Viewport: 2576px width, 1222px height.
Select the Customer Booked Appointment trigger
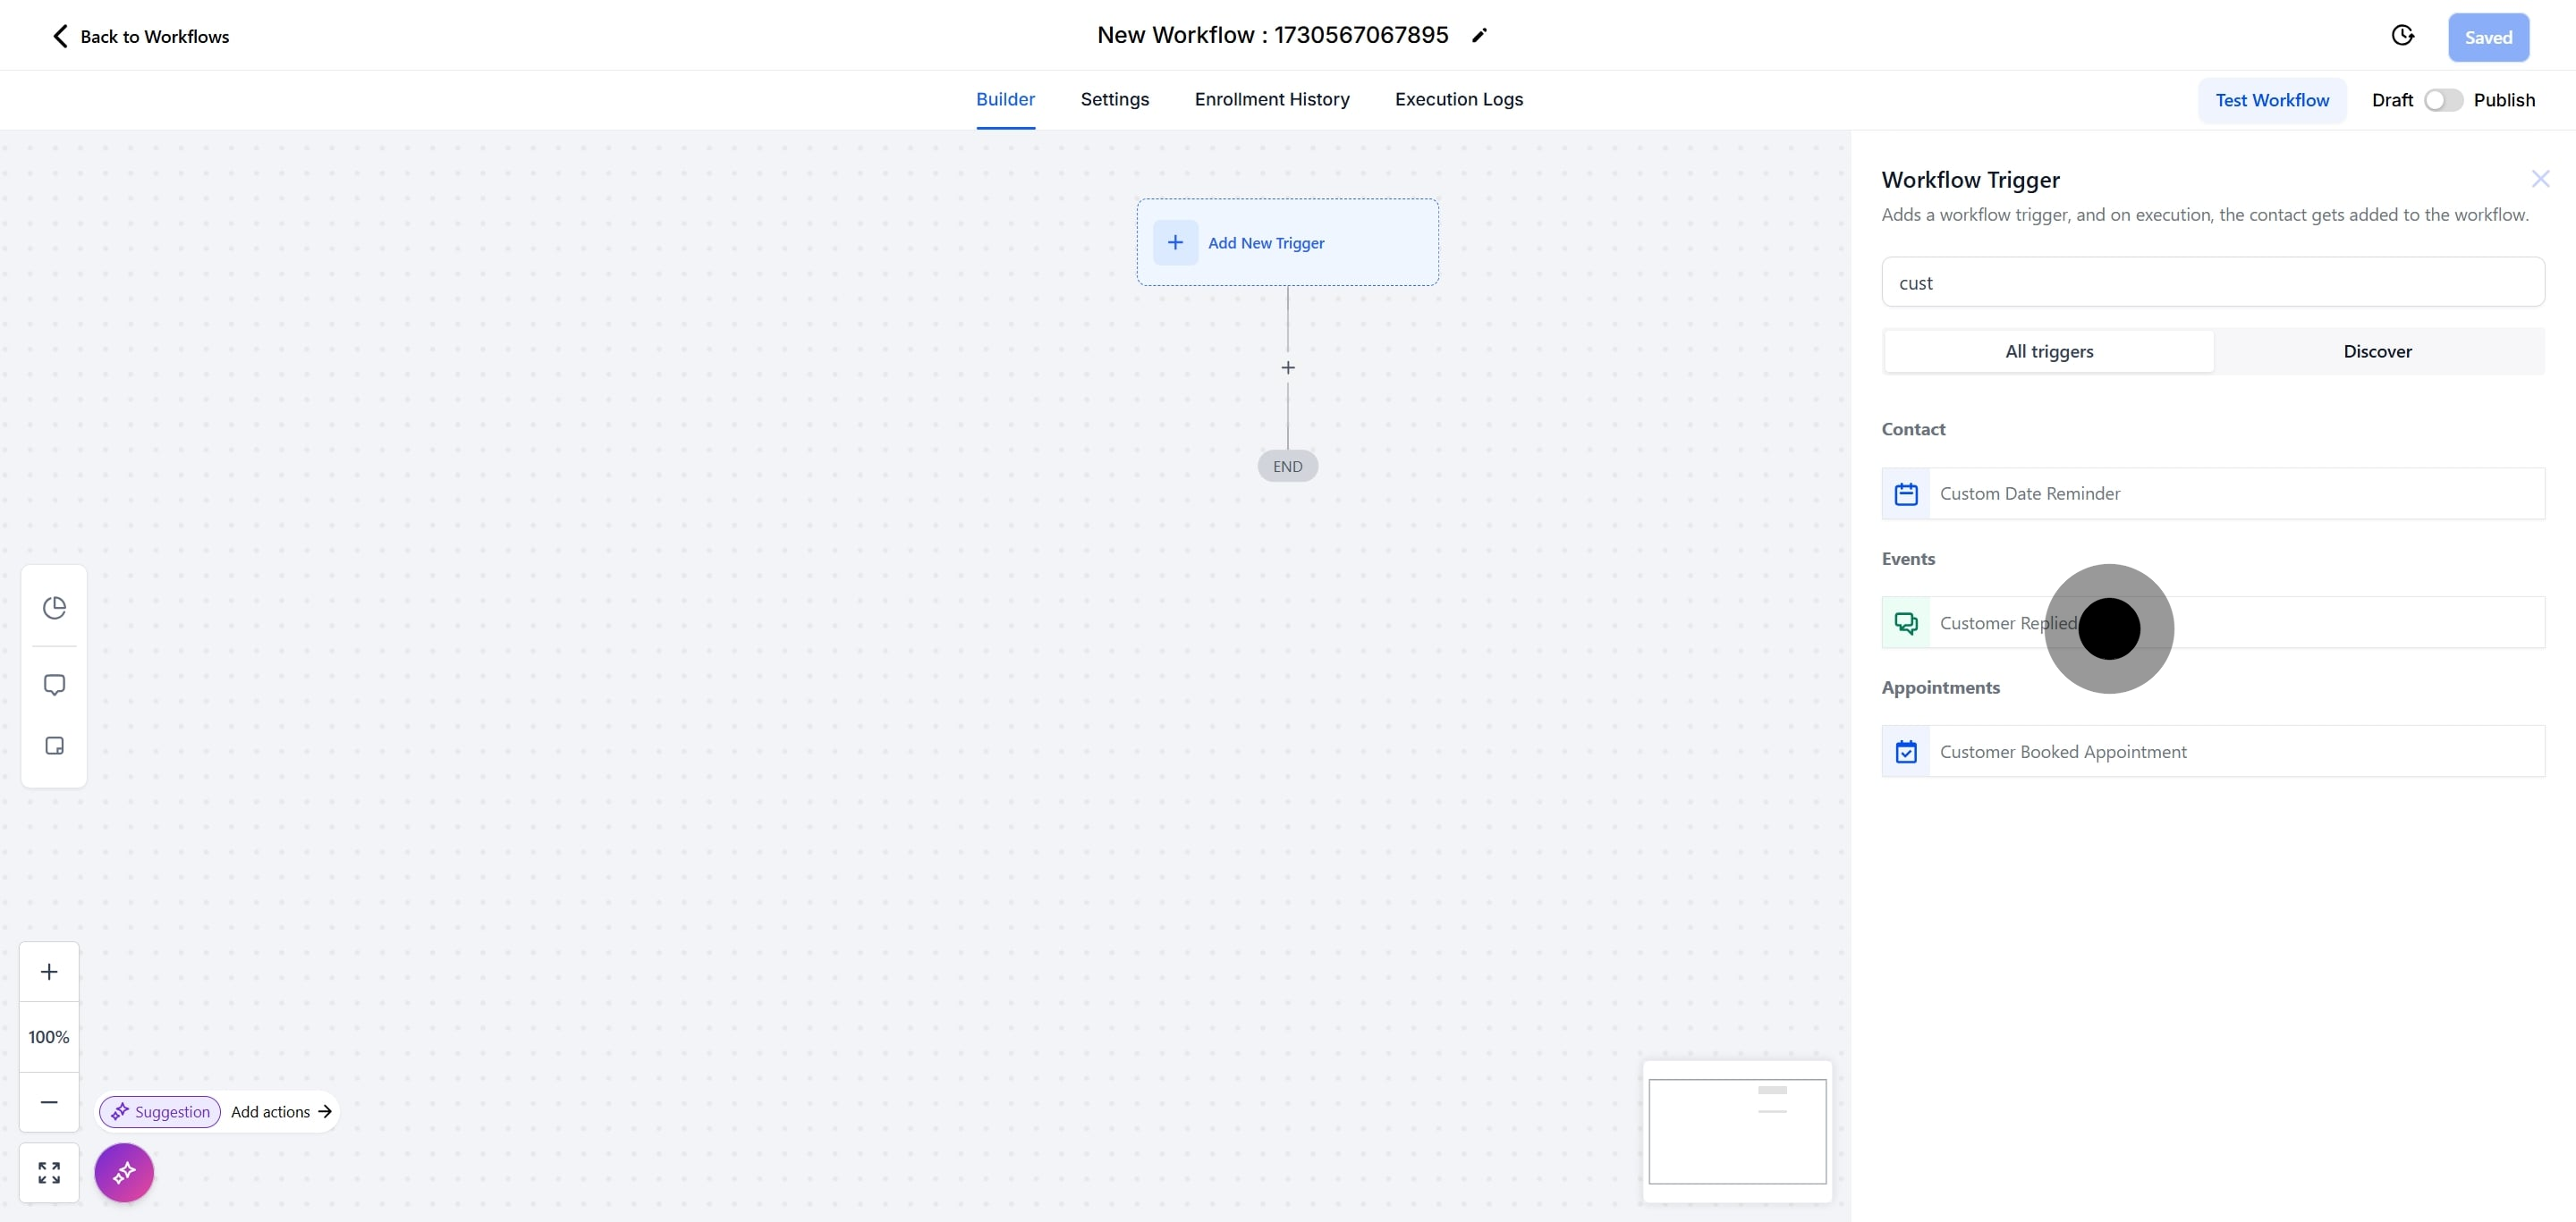2213,752
